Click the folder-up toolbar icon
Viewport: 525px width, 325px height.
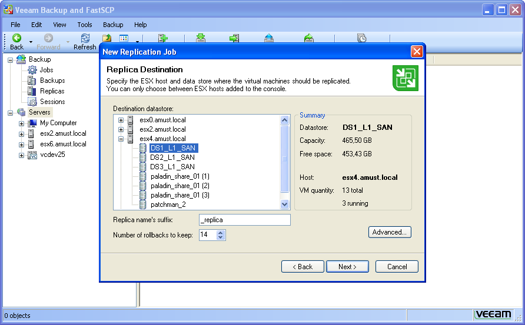pos(107,38)
